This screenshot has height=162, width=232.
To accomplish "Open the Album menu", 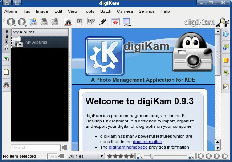I will [11, 11].
